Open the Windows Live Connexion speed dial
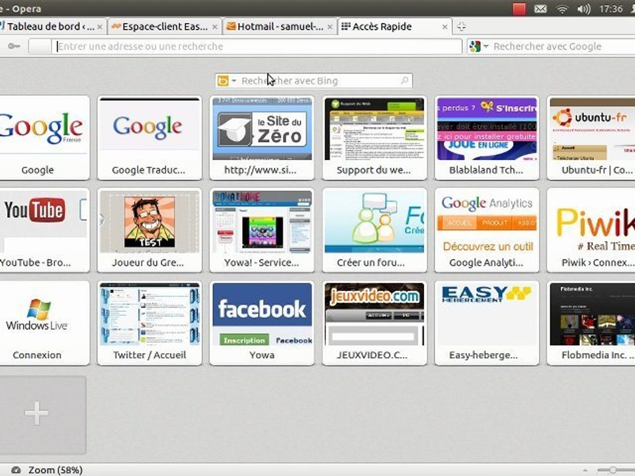The height and width of the screenshot is (476, 635). tap(44, 323)
